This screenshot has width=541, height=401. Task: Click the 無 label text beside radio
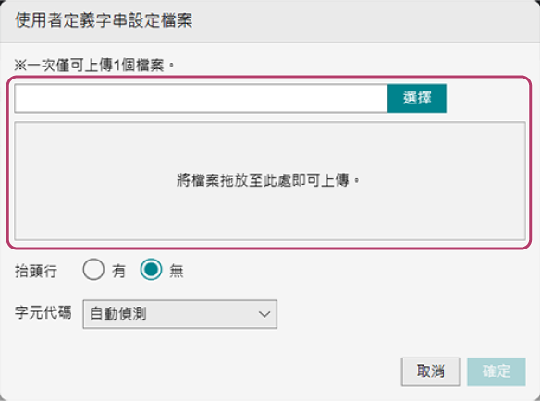coord(177,271)
